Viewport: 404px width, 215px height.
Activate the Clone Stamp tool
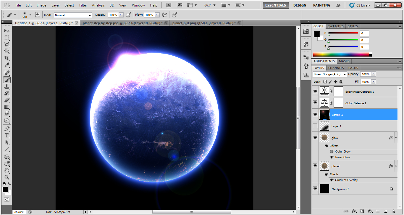tap(7, 86)
